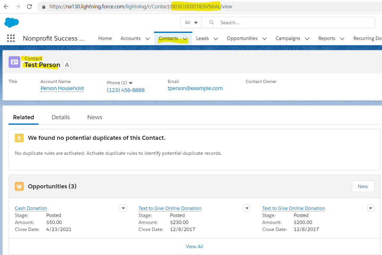Open the Leads navigation tab
This screenshot has width=382, height=255.
click(x=202, y=38)
